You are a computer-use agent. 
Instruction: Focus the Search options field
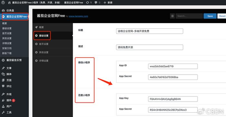click(x=189, y=16)
